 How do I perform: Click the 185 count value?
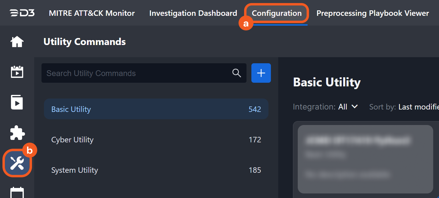255,170
